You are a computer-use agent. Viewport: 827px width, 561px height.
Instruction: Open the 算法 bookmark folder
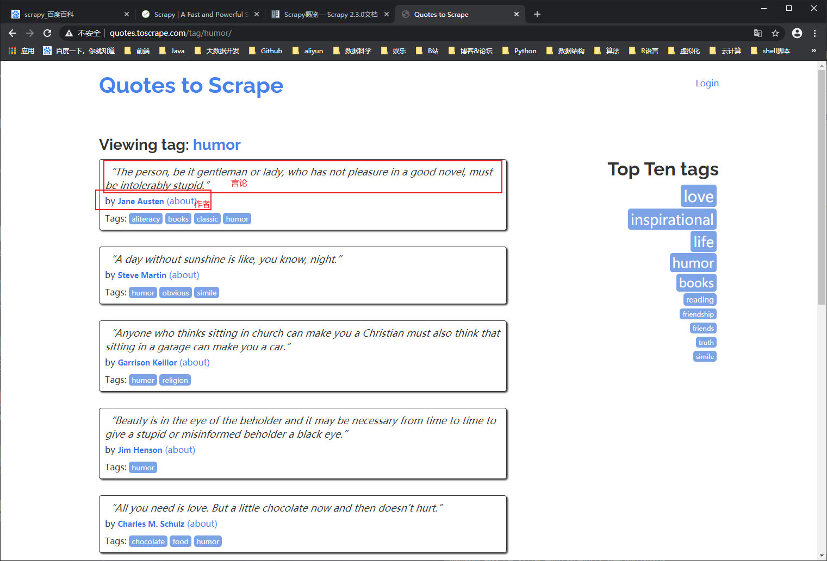607,51
